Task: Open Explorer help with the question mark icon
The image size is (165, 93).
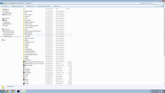Action: tap(163, 6)
